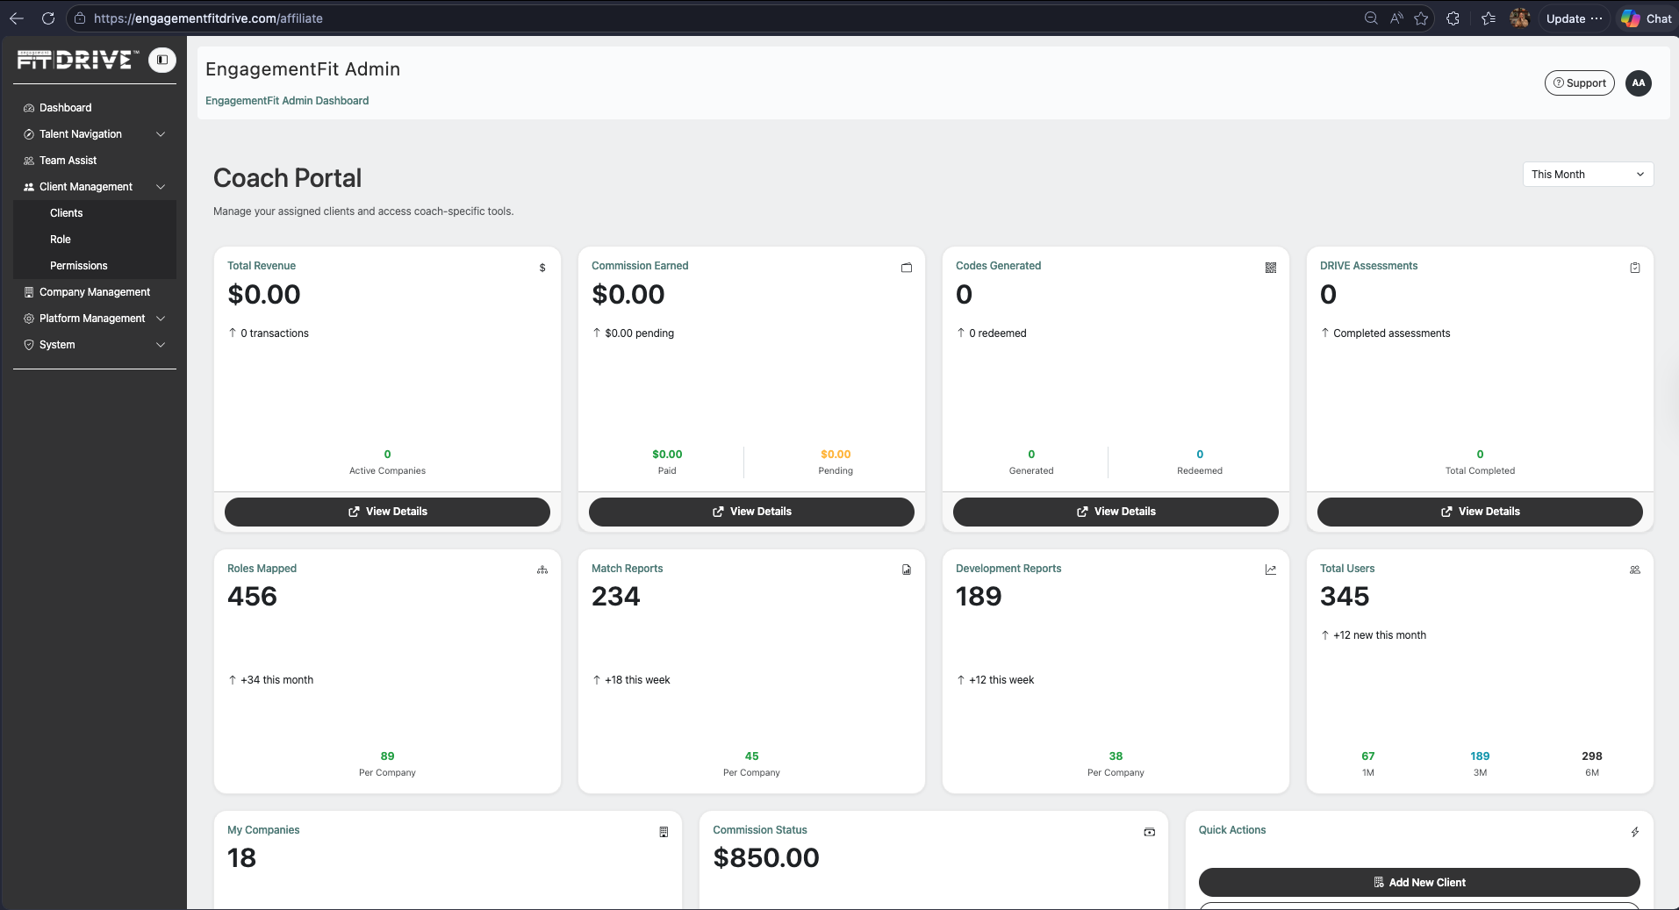Image resolution: width=1679 pixels, height=910 pixels.
Task: Click the dollar icon on Total Revenue card
Action: (542, 268)
